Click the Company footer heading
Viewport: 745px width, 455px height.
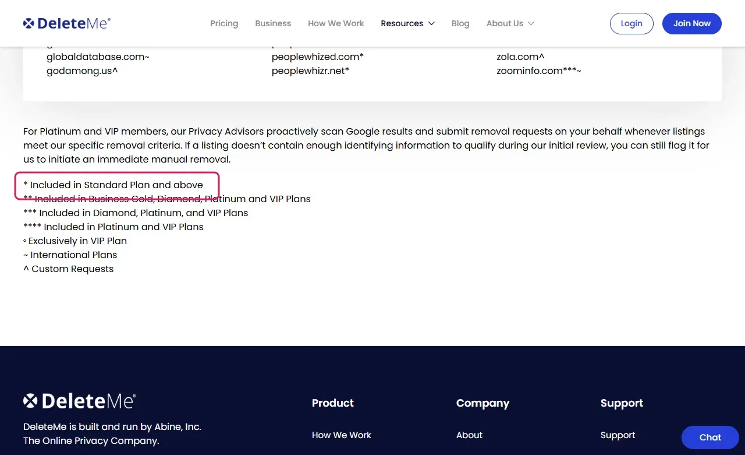point(483,403)
